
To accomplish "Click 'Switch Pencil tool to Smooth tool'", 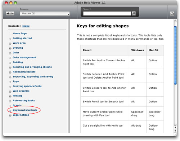I will click(103, 102).
